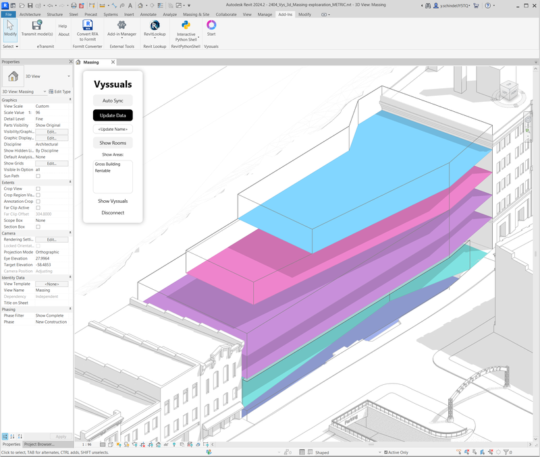Click the ViewCube in the 3D view
Screen dimensions: 540x457
tap(509, 90)
